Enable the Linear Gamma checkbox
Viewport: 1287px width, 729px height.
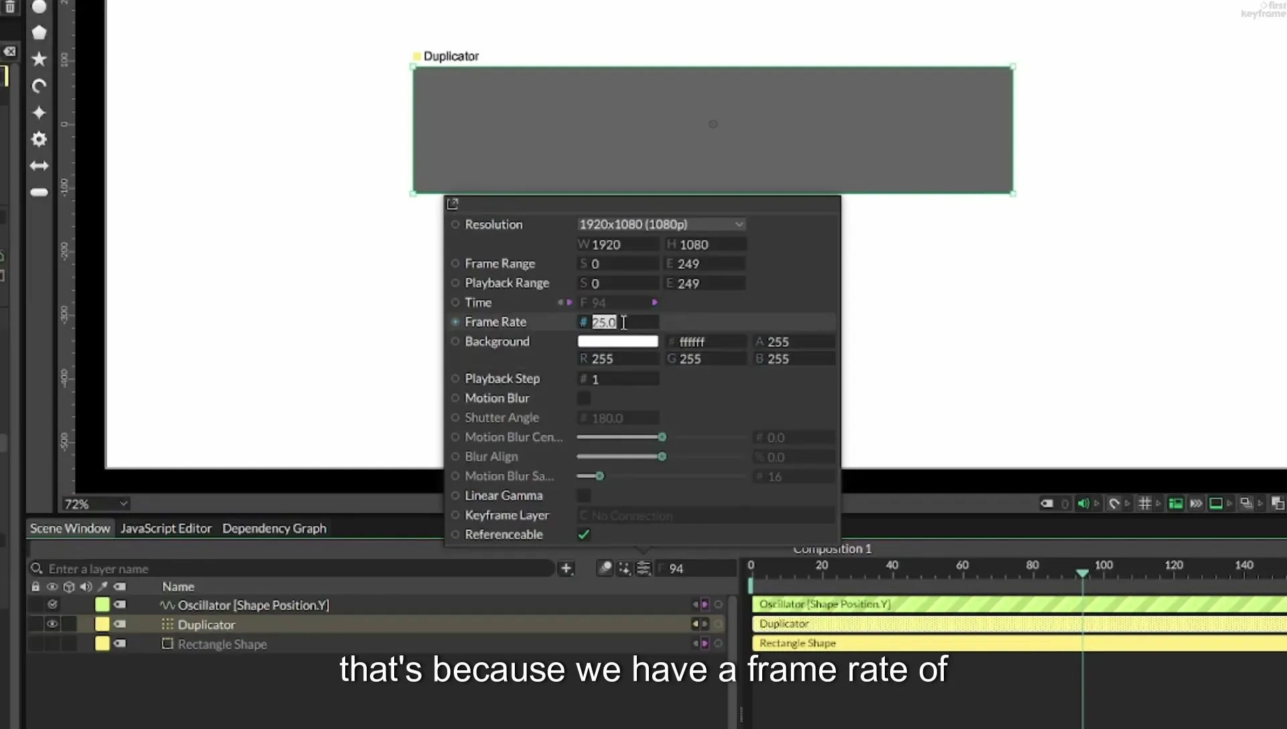584,496
